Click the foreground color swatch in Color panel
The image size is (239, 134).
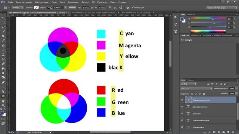182,19
